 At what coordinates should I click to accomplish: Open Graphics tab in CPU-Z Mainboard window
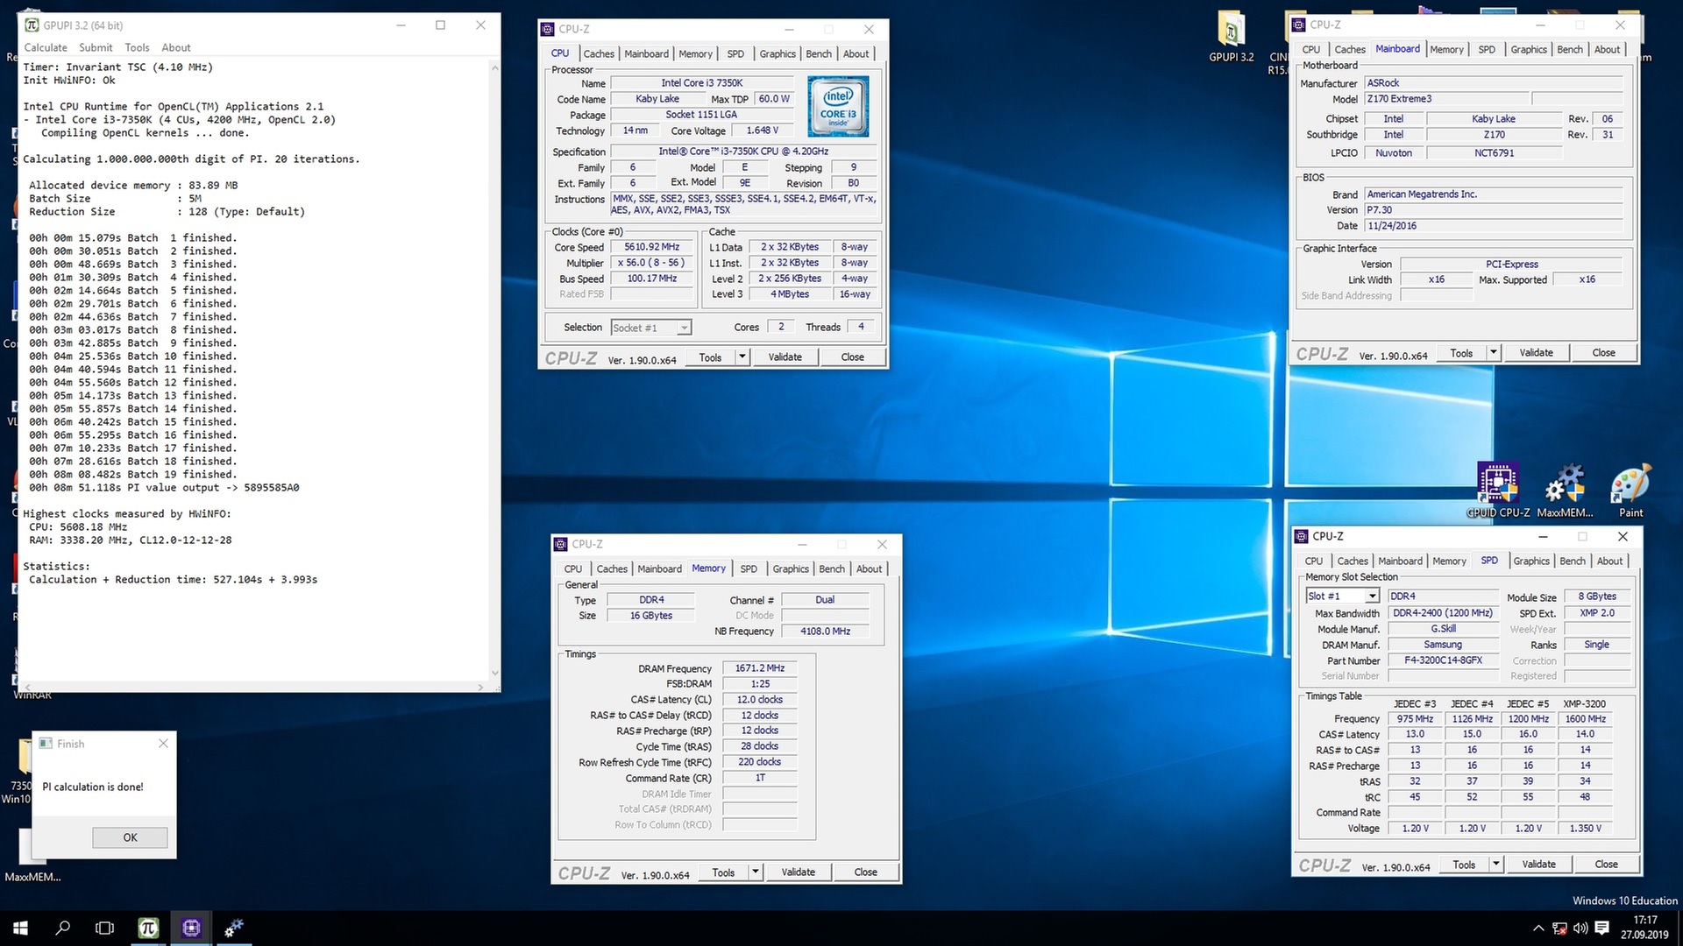pos(1529,49)
